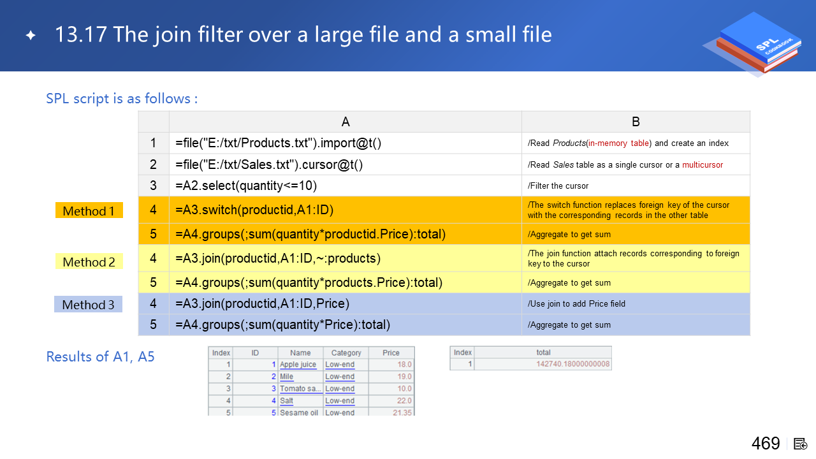Click the Category column header
The width and height of the screenshot is (816, 459).
[x=346, y=353]
